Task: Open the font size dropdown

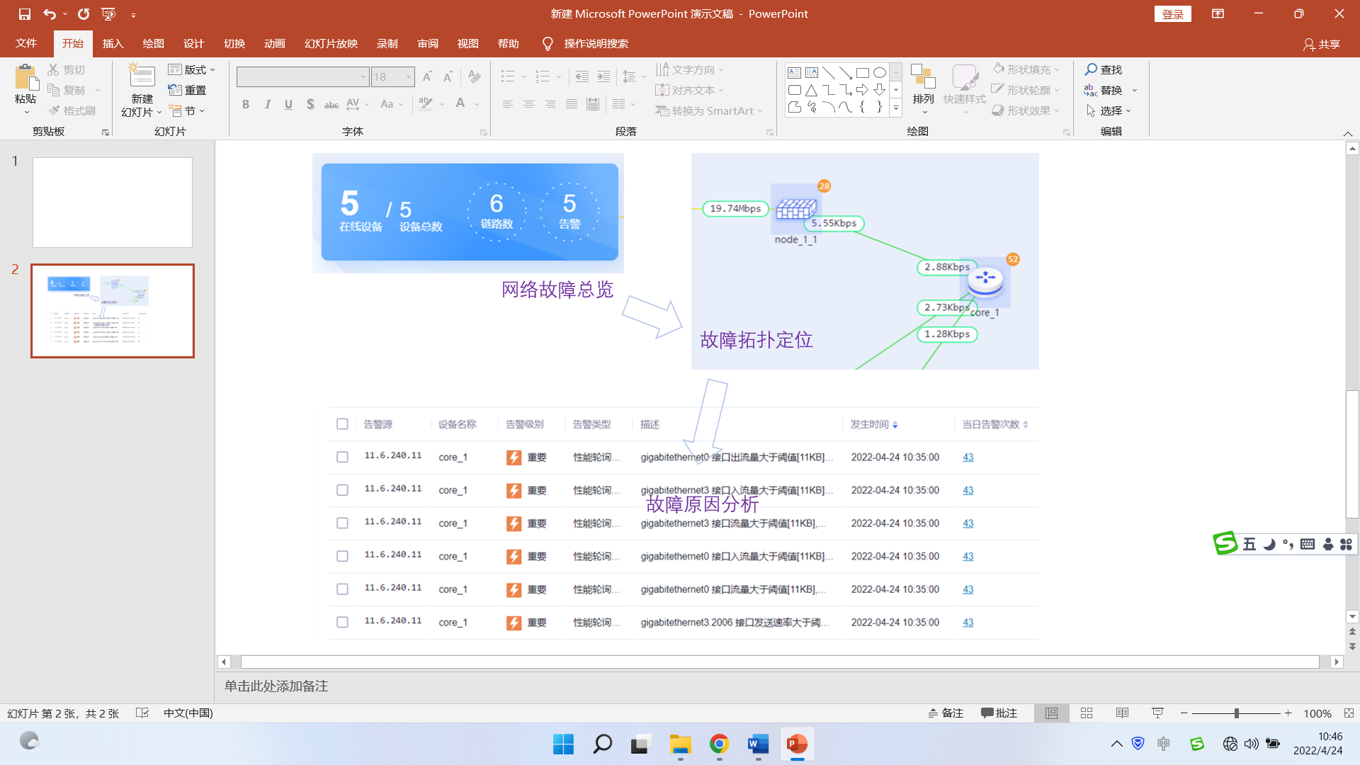Action: (409, 76)
